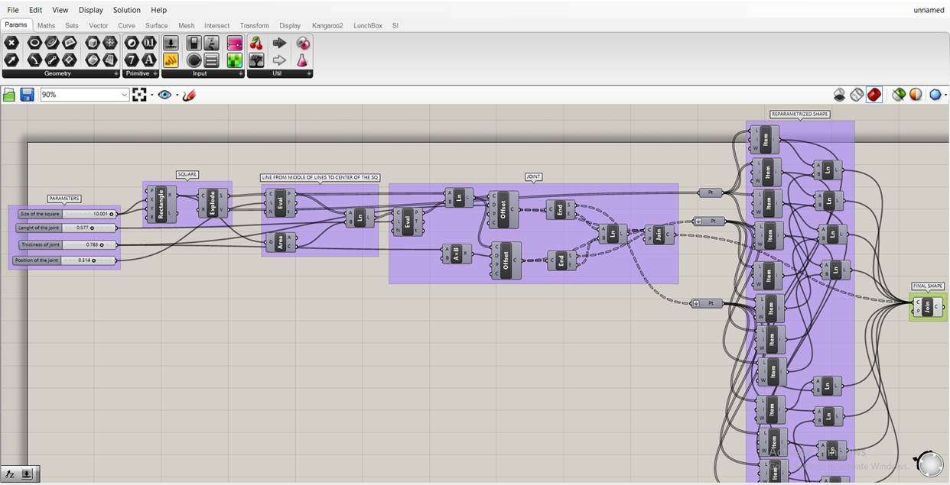Open the eye preview settings dropdown arrow

[177, 95]
